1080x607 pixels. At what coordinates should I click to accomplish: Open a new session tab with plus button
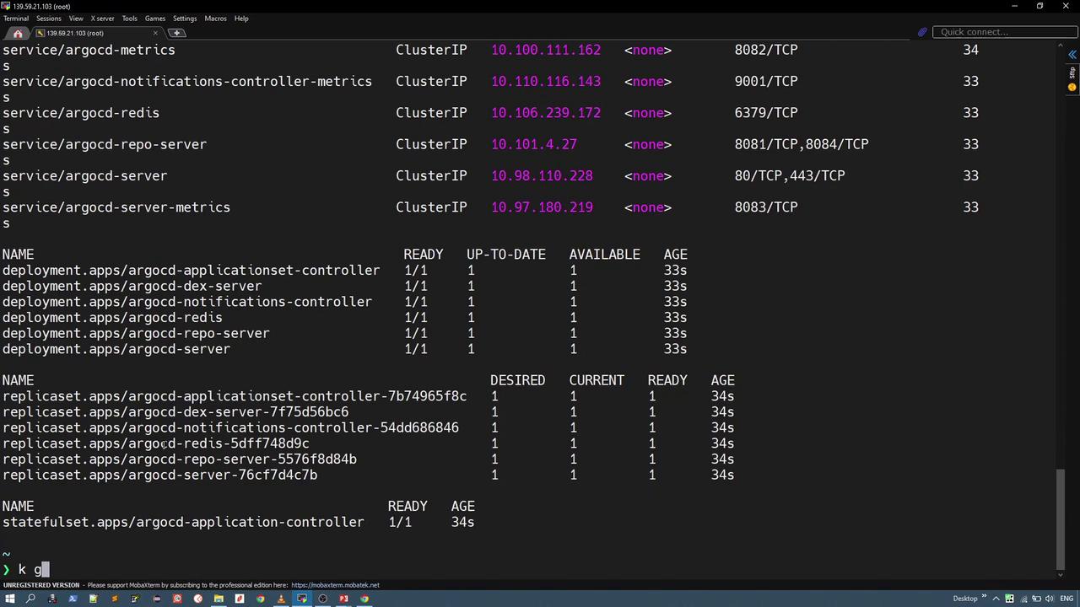(177, 33)
